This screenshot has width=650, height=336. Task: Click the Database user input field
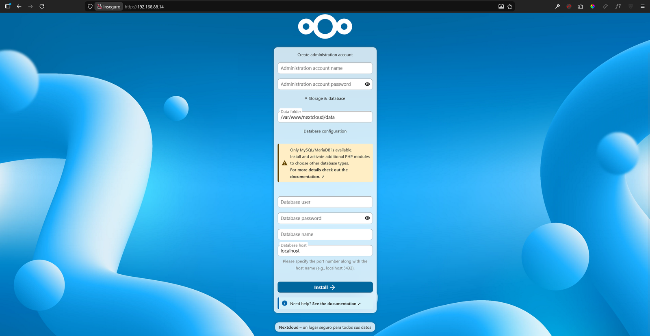[325, 202]
